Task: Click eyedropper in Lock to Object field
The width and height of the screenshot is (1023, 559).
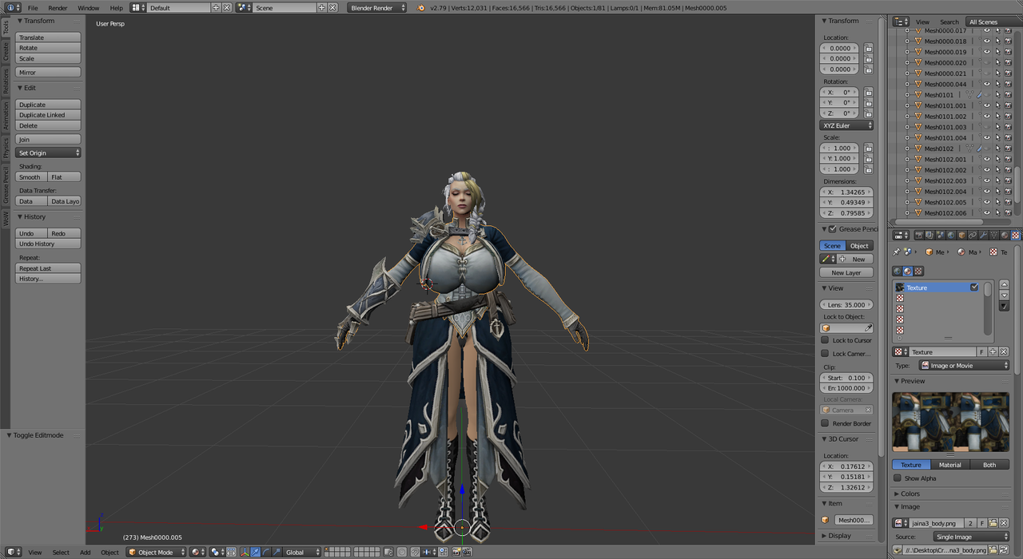Action: pyautogui.click(x=868, y=327)
